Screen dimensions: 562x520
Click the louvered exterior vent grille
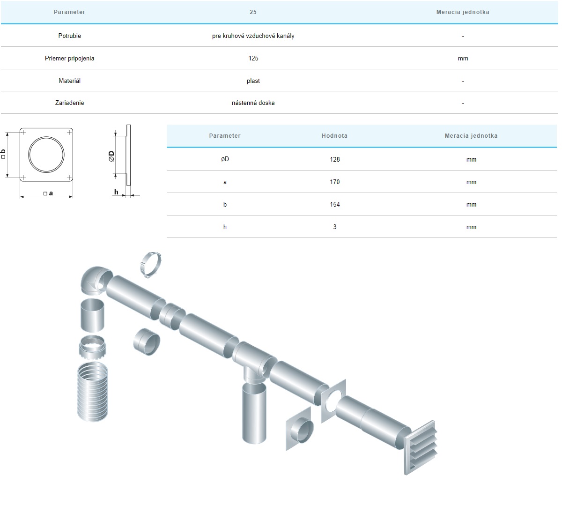[x=421, y=447]
